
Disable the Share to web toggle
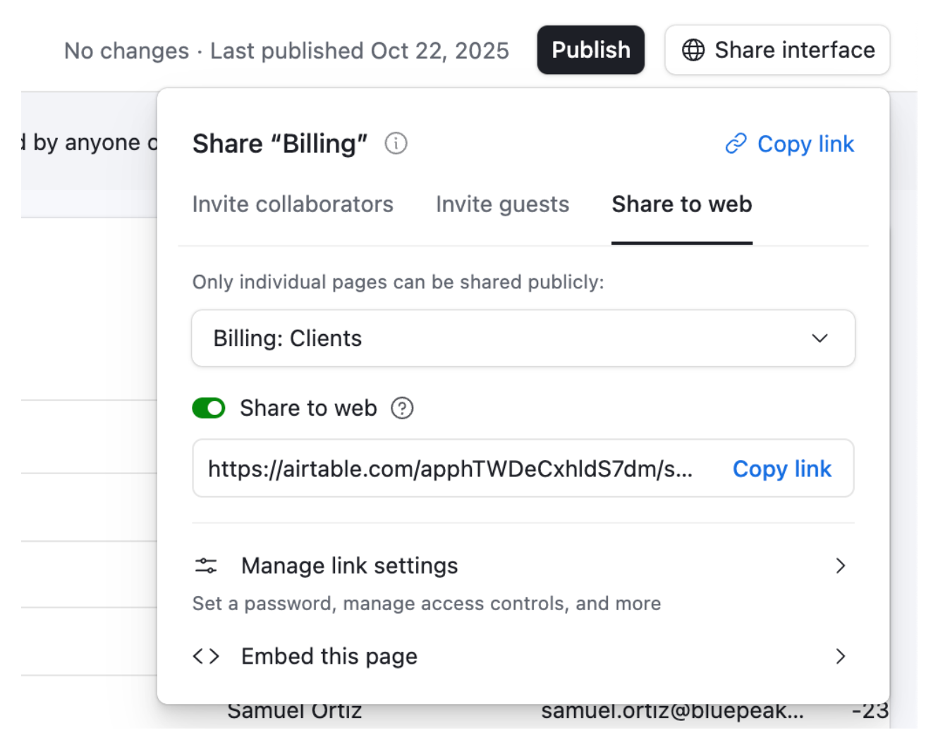(208, 408)
